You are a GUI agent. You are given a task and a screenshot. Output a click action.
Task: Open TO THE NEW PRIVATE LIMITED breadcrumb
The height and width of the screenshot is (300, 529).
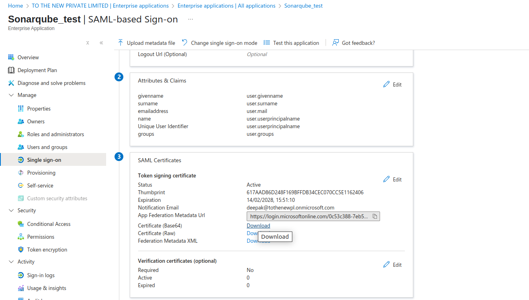[100, 6]
